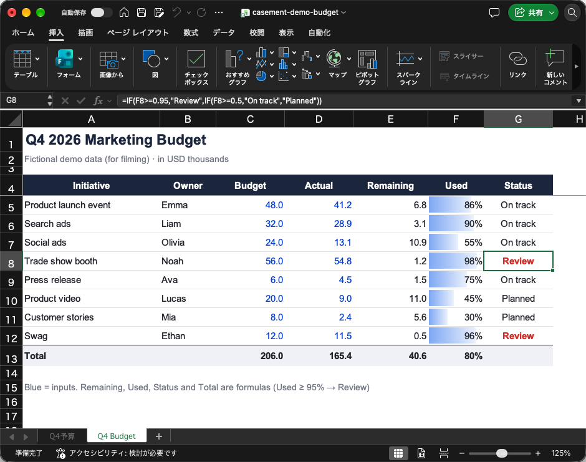This screenshot has width=586, height=462.
Task: Open the comments pane icon
Action: (494, 12)
